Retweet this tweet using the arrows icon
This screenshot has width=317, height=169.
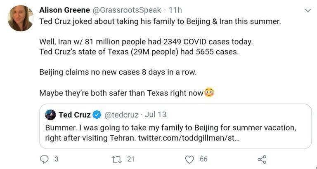point(117,159)
